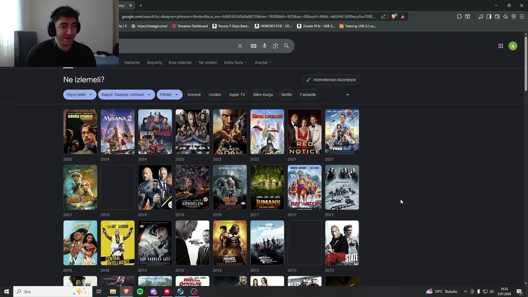
Task: Open Google Lens image search
Action: pos(276,46)
